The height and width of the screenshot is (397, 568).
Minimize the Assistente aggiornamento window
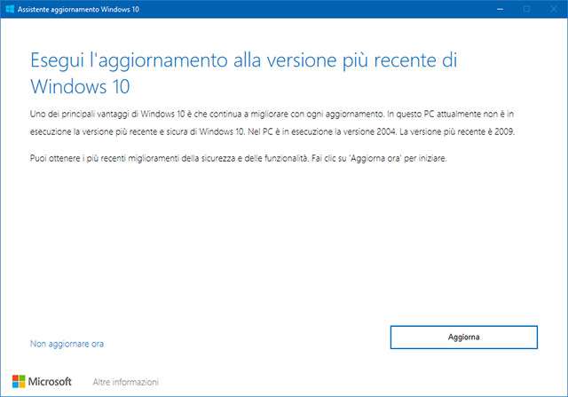click(501, 9)
